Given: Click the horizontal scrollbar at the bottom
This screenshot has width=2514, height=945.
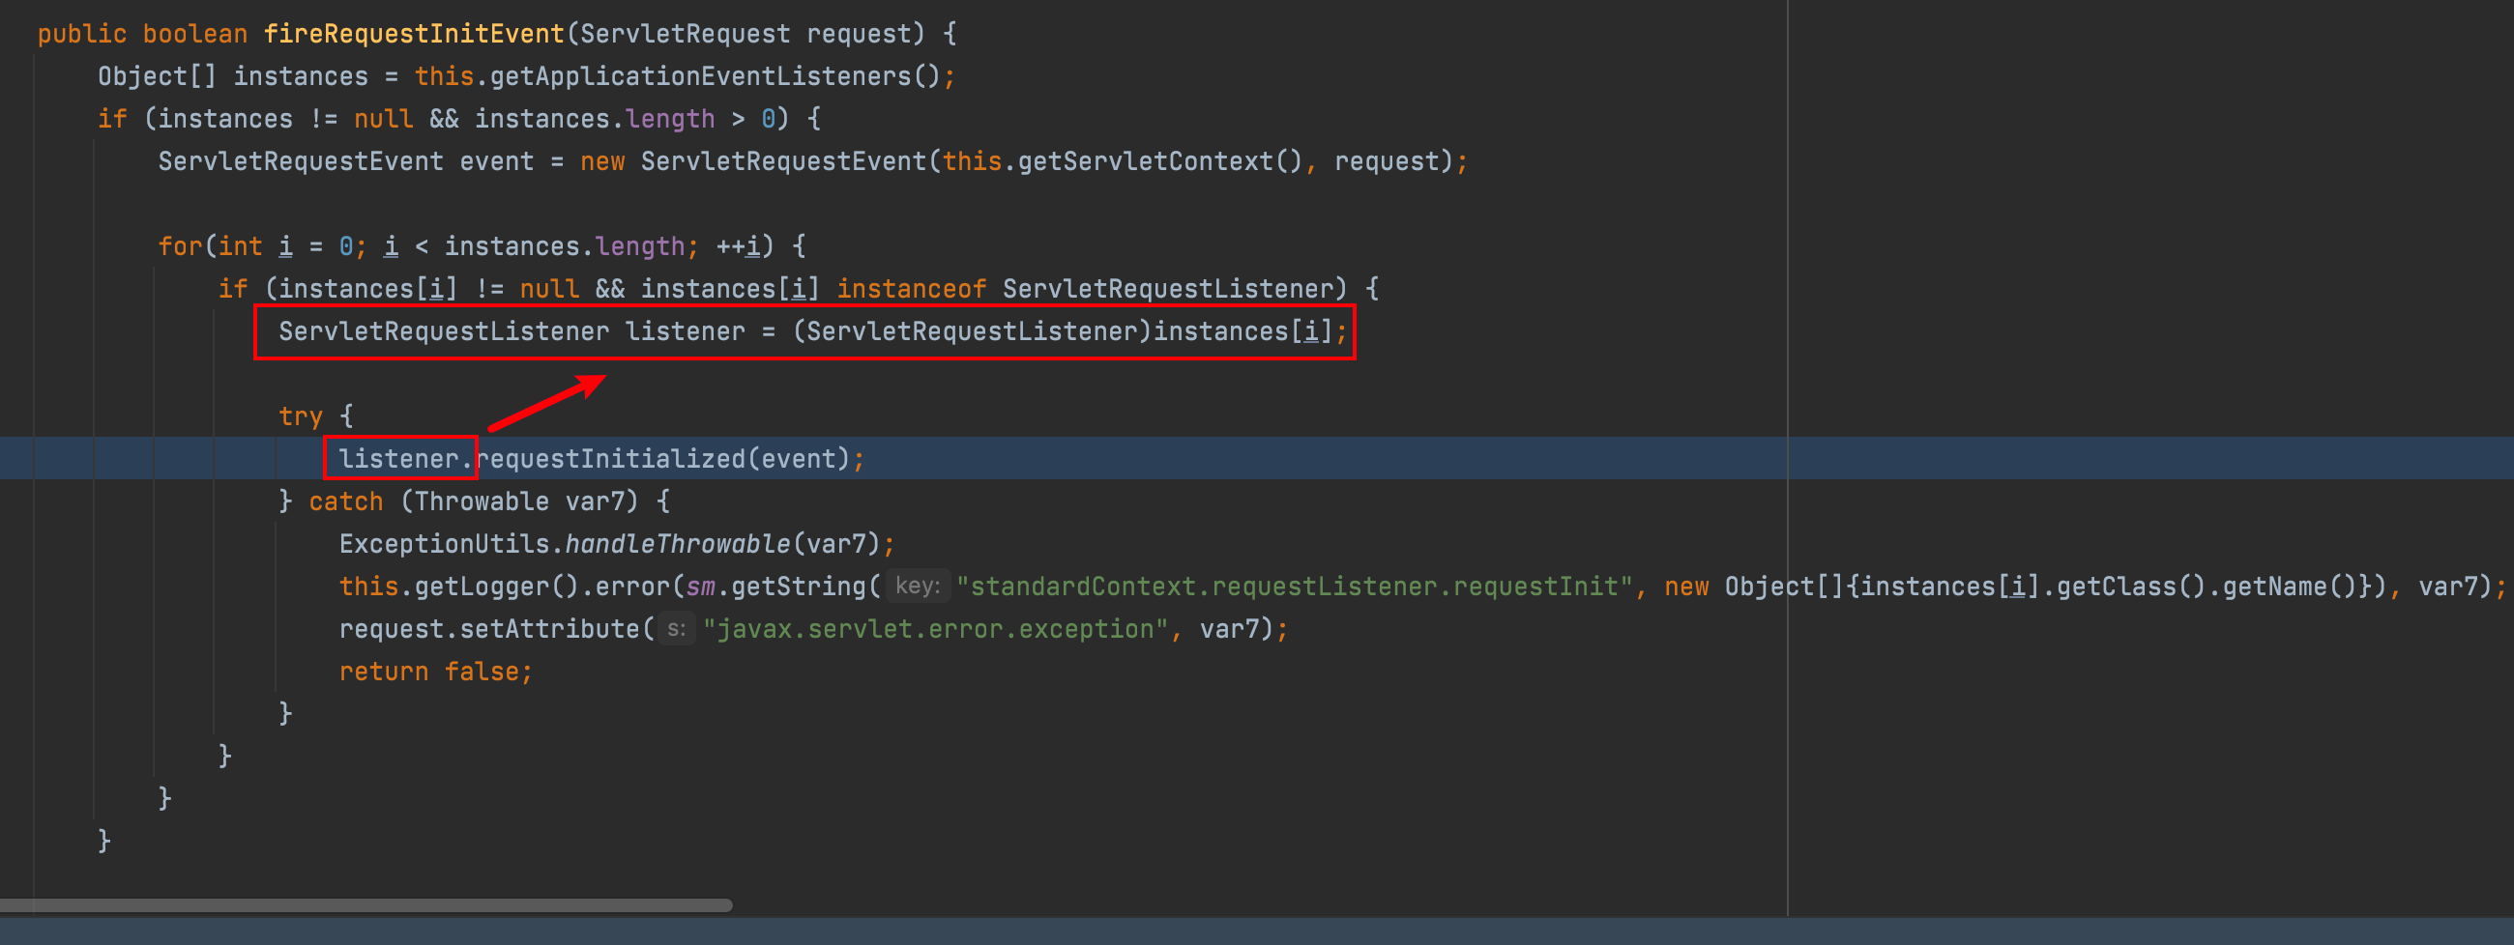Looking at the screenshot, I should tap(365, 905).
